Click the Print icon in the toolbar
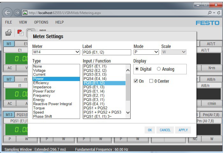Image resolution: width=223 pixels, height=153 pixels. (x=9, y=33)
